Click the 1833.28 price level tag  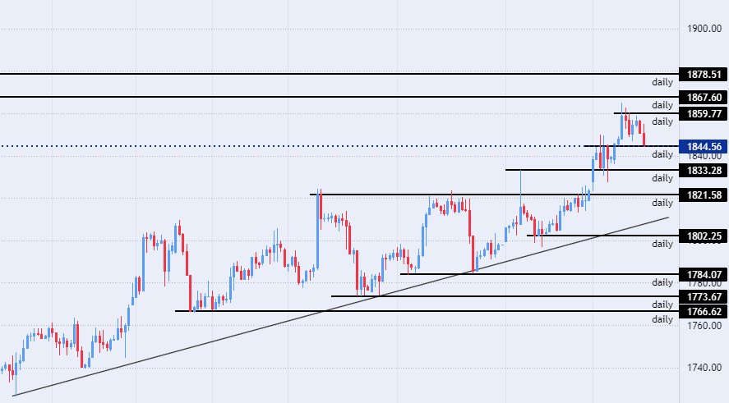pyautogui.click(x=705, y=170)
